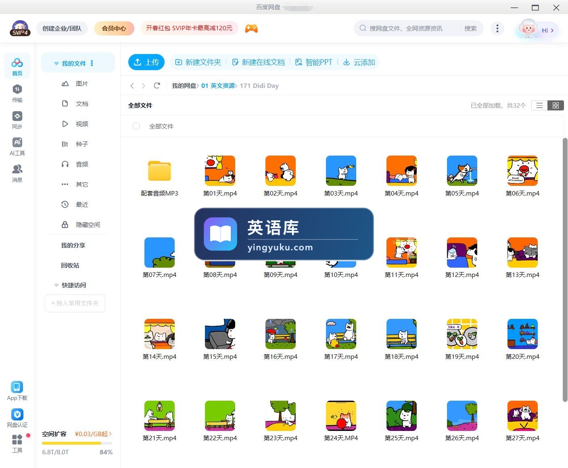The height and width of the screenshot is (468, 568).
Task: Open the 网盘认证 icon
Action: click(x=17, y=418)
